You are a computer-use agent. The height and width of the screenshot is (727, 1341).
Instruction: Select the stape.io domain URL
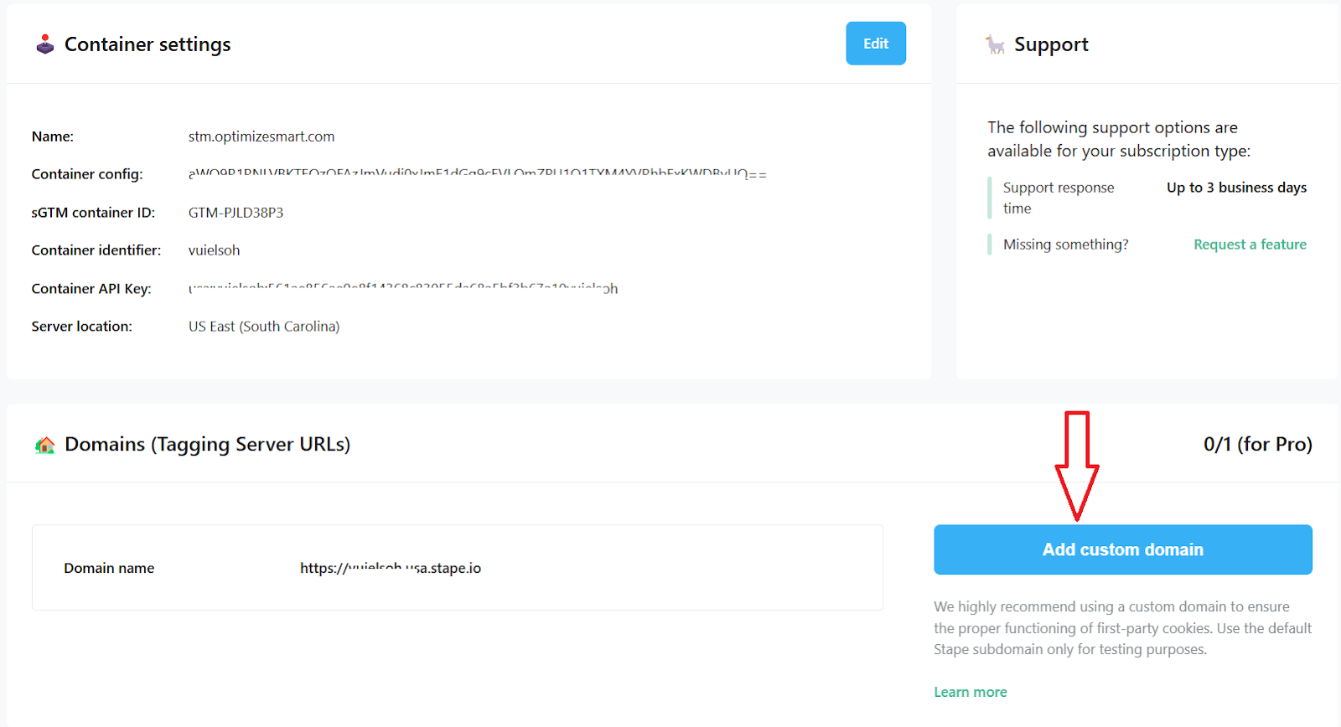tap(391, 568)
